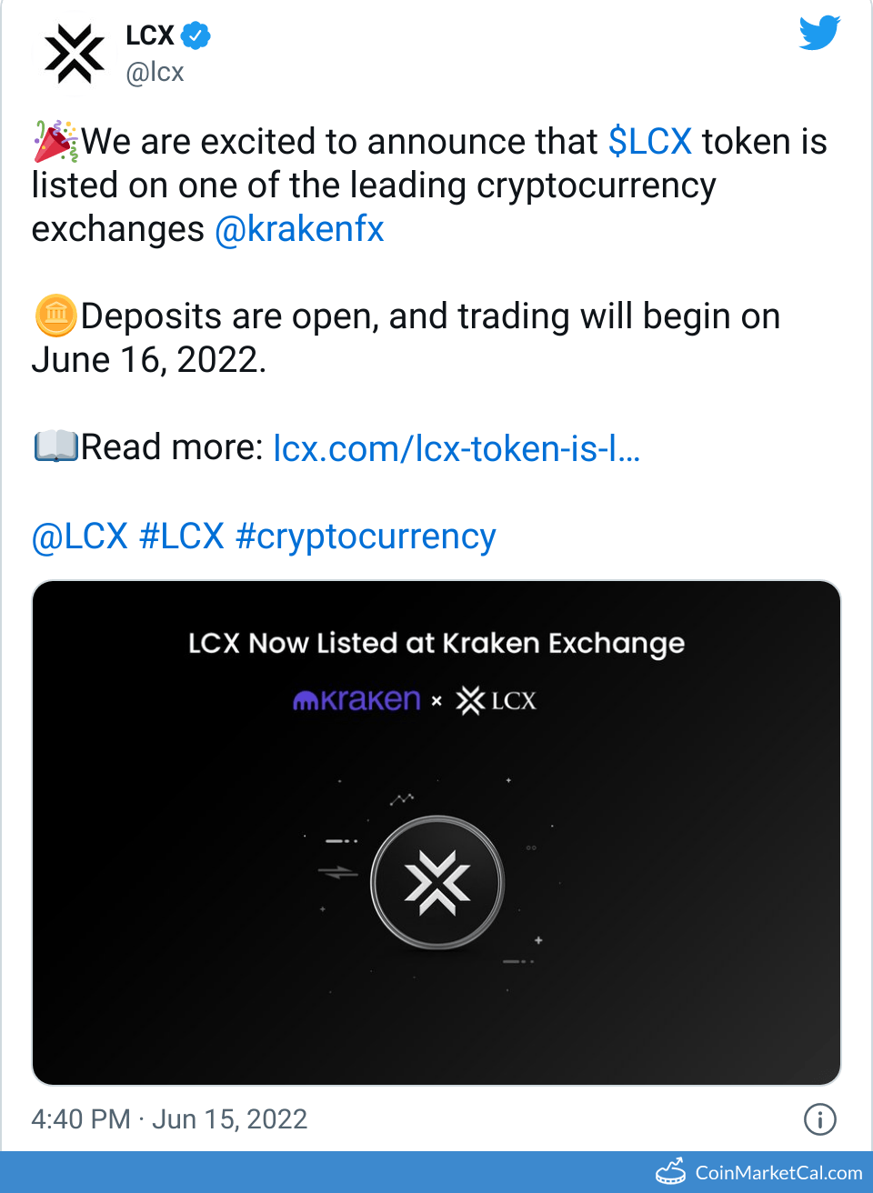
Task: Click the LCX coin graphic in image
Action: coord(437,882)
